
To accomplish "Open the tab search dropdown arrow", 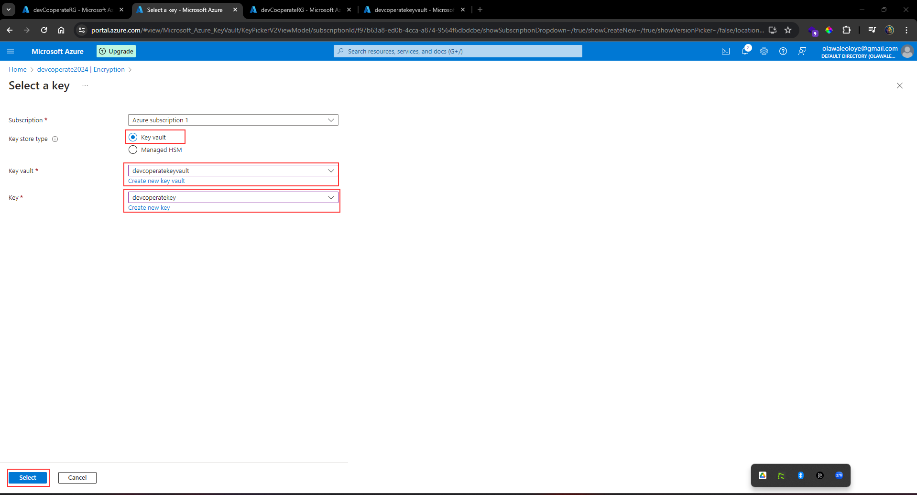I will coord(9,10).
